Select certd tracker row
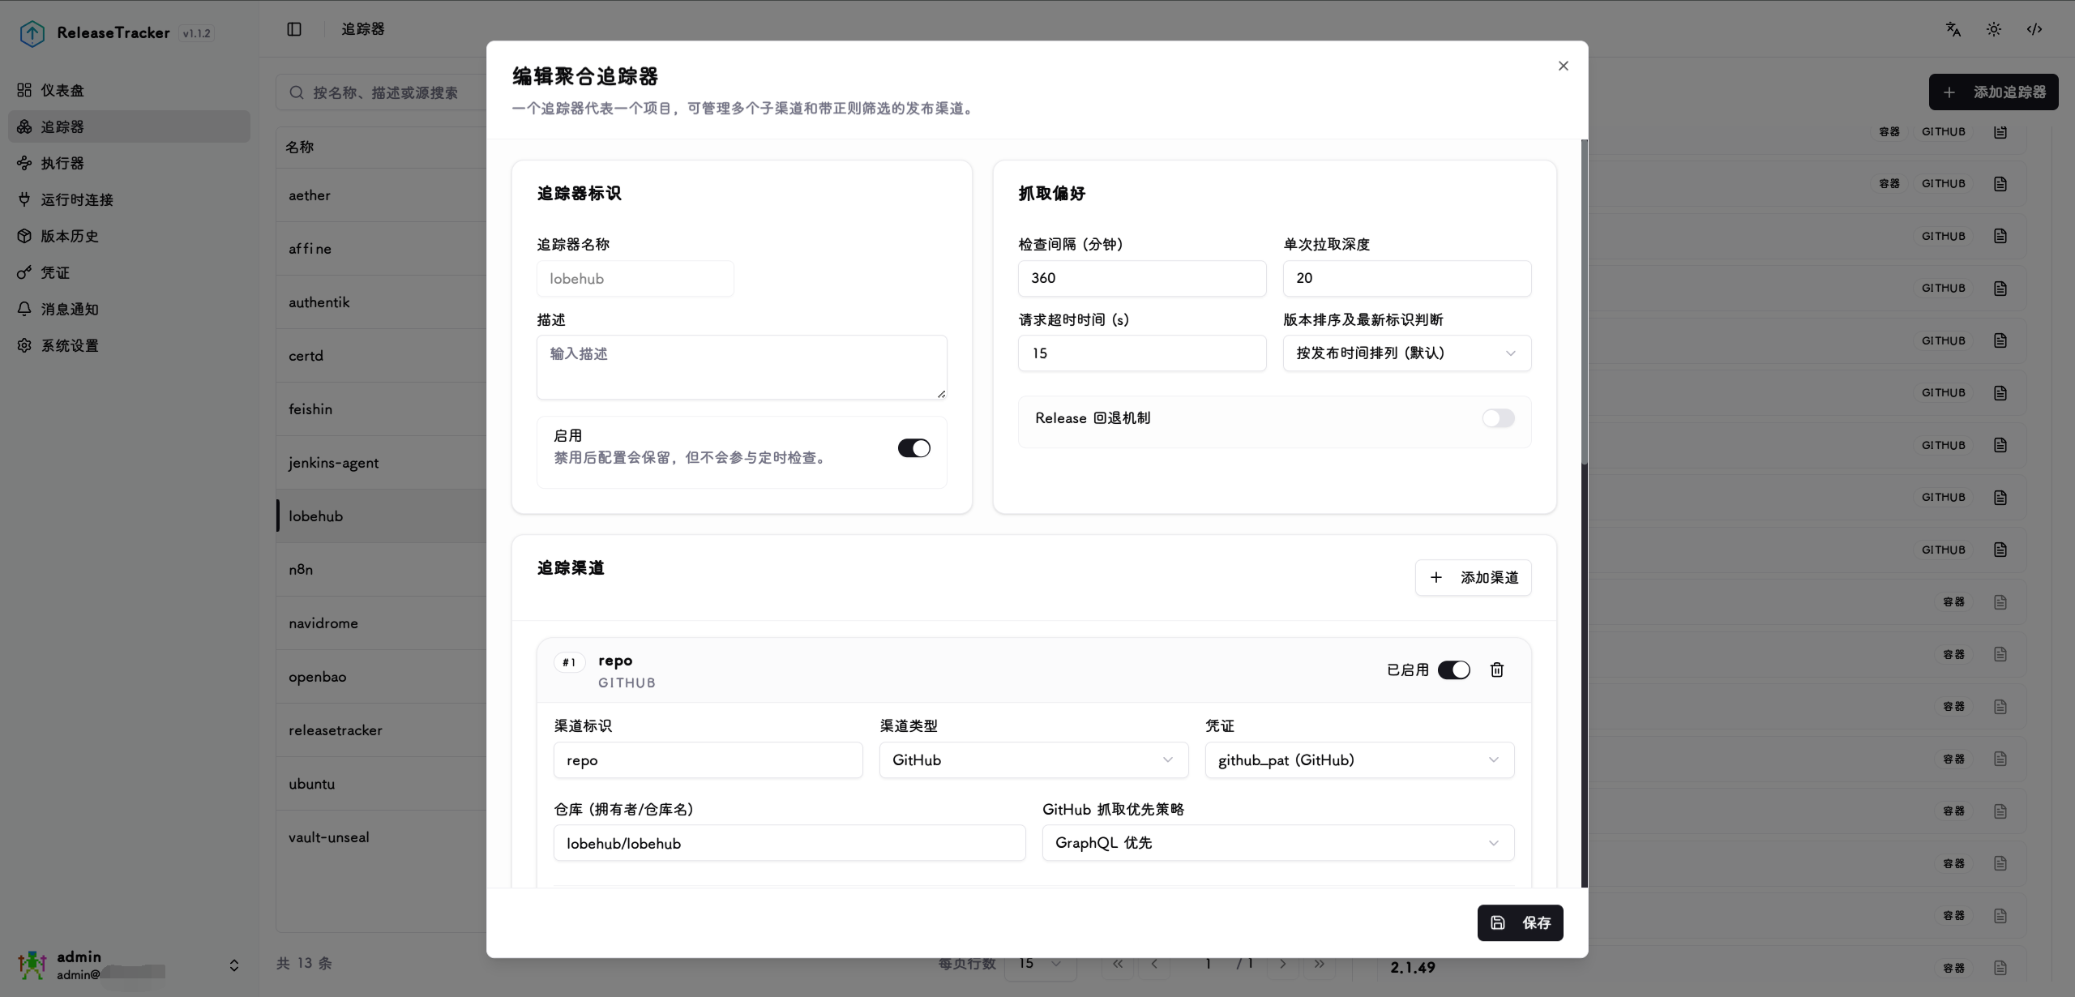This screenshot has height=997, width=2075. click(x=382, y=356)
